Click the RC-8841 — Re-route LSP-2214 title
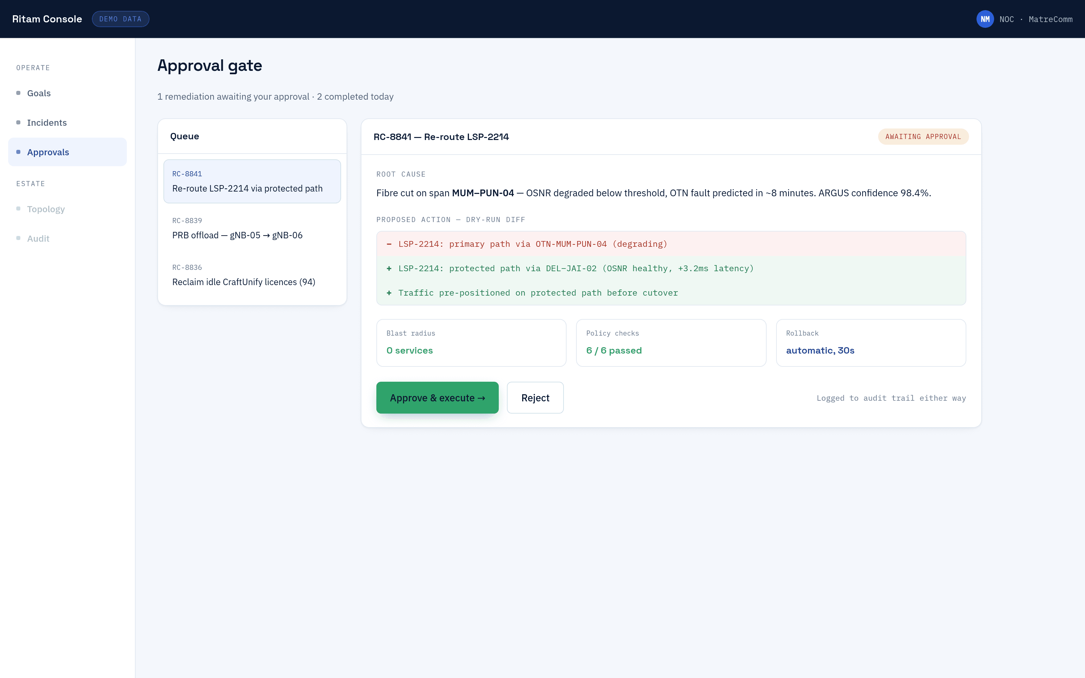 coord(441,137)
